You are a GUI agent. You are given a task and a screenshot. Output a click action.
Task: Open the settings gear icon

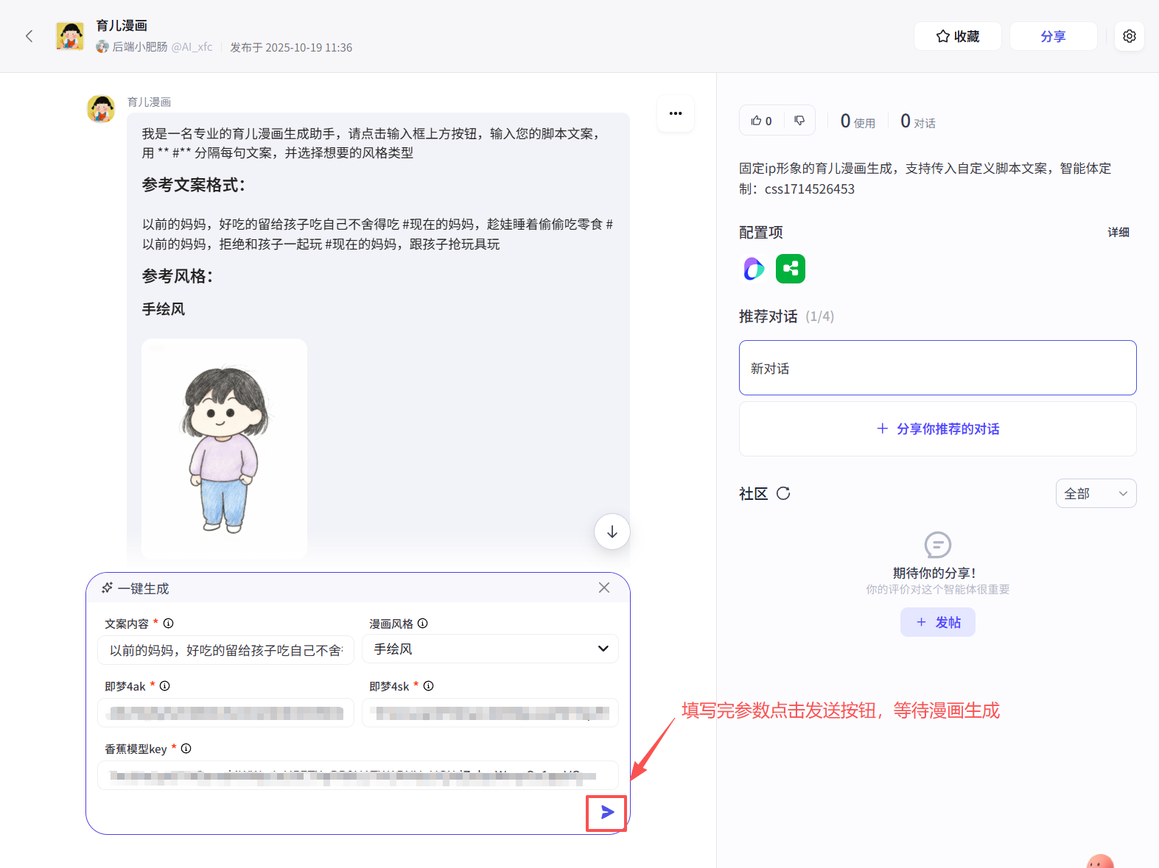(x=1130, y=36)
